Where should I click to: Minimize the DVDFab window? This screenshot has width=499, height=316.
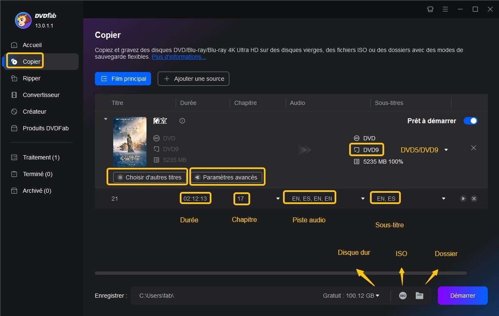(460, 9)
